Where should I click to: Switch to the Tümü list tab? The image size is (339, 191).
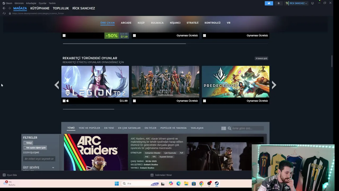click(x=71, y=128)
